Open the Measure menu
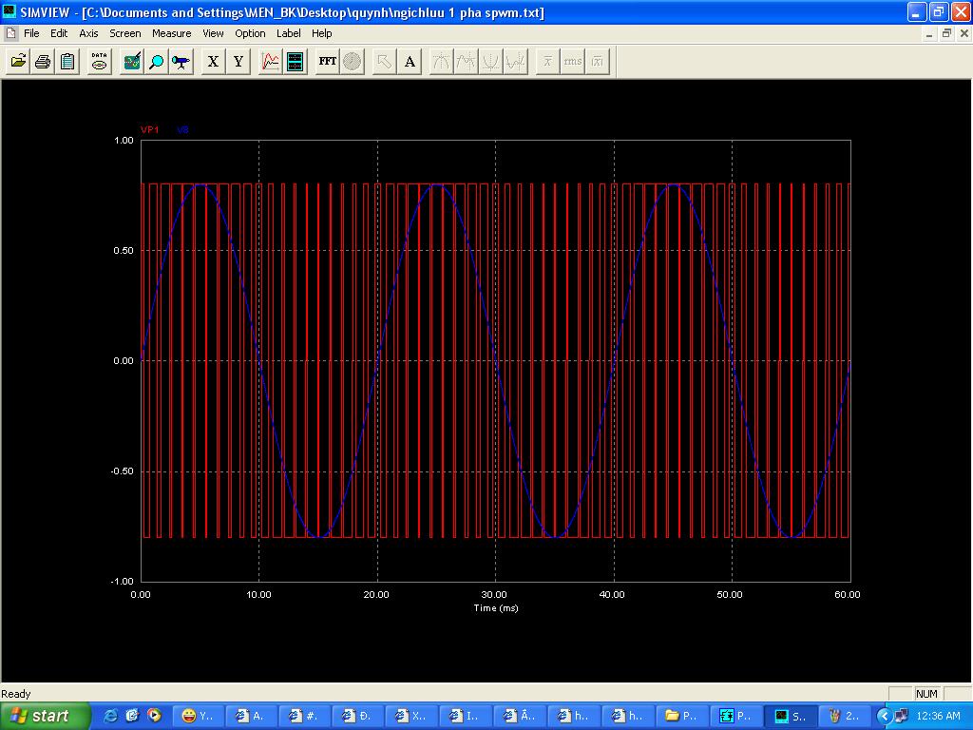 171,33
